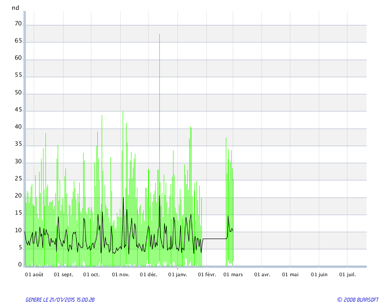The image size is (391, 308).
Task: Click the '01 déc.' date label
Action: click(x=149, y=275)
